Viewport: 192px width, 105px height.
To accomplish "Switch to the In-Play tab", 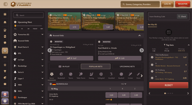I will click(64, 66).
